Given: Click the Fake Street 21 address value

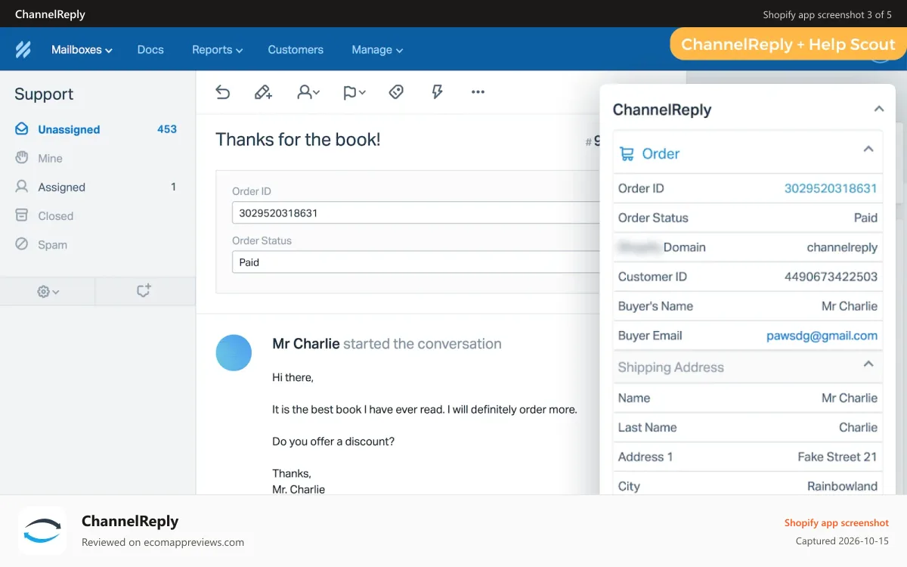Looking at the screenshot, I should click(837, 457).
